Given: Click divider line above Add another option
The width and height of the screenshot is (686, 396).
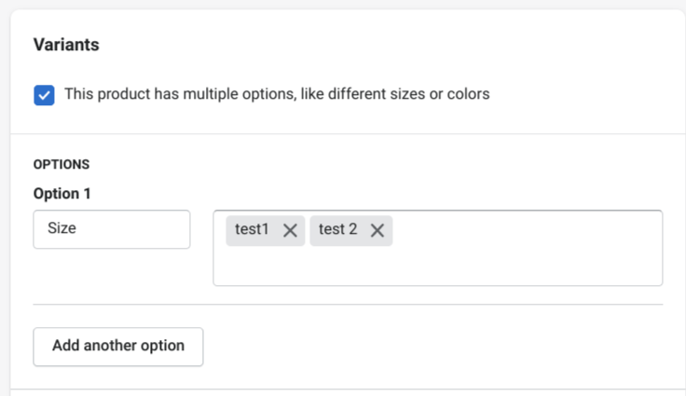Looking at the screenshot, I should pyautogui.click(x=348, y=305).
